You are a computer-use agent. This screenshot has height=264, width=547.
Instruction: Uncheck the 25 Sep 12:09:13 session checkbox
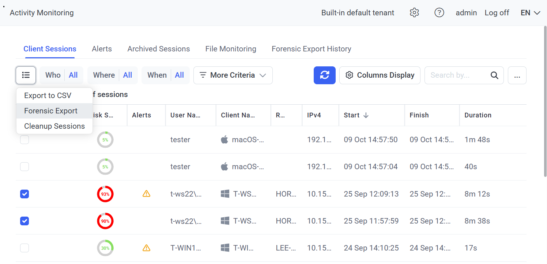pyautogui.click(x=24, y=194)
